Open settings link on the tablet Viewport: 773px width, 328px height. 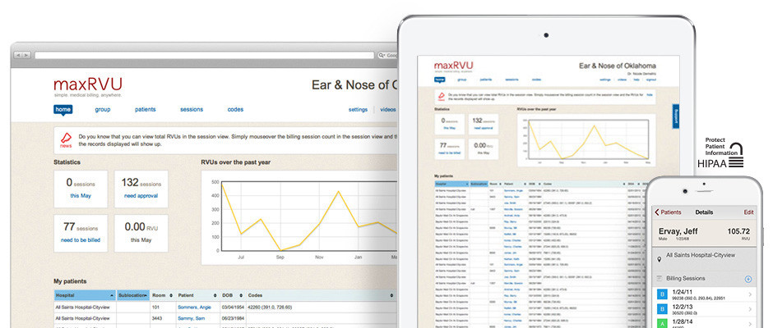pos(605,80)
